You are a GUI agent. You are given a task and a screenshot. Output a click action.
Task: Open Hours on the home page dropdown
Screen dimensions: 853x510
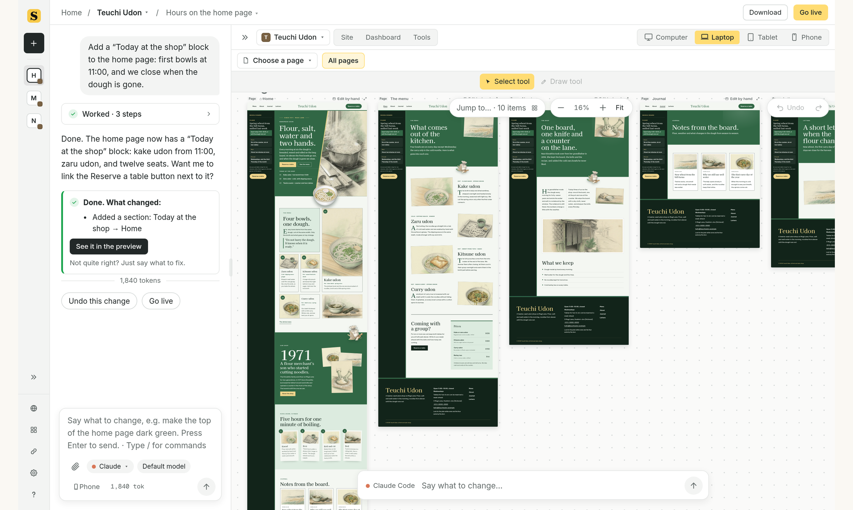212,12
